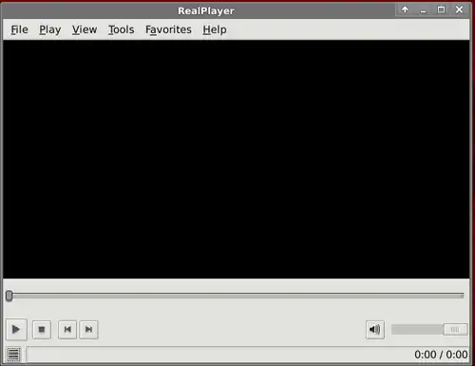Image resolution: width=475 pixels, height=366 pixels.
Task: Click the 0:00 / 0:00 time display
Action: (441, 355)
